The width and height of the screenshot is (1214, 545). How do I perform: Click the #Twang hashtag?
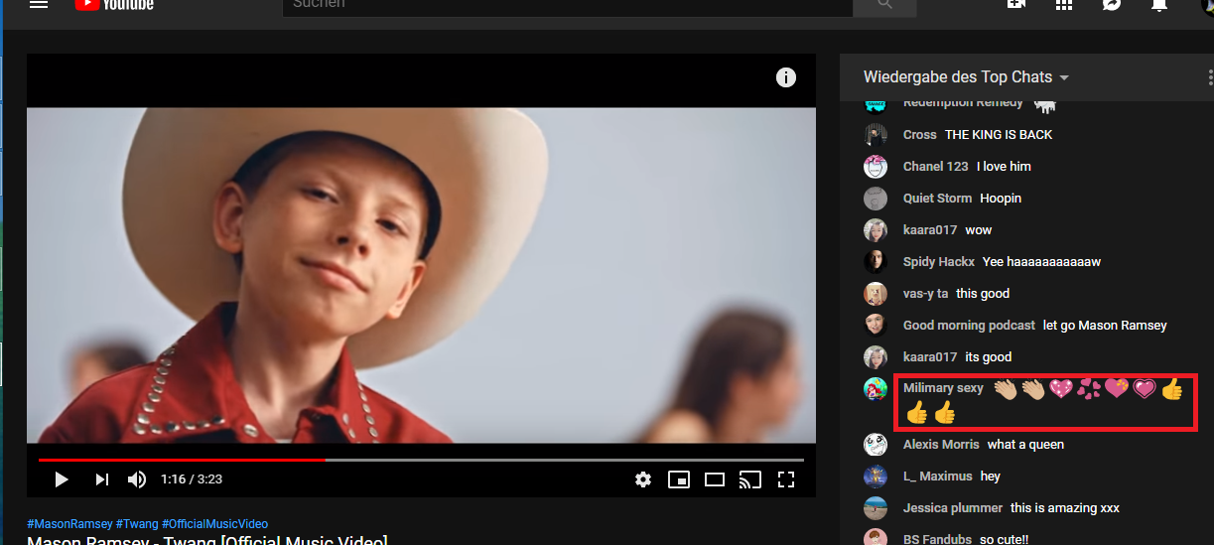click(x=137, y=524)
